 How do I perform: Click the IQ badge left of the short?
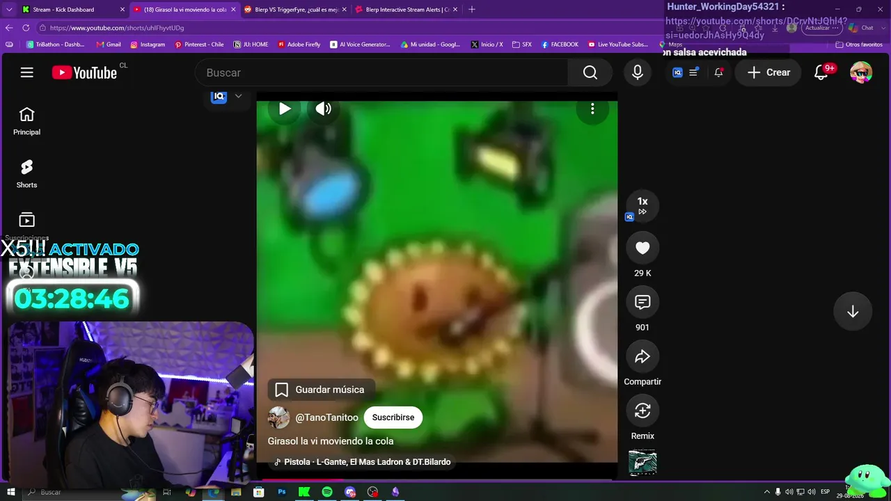point(219,96)
